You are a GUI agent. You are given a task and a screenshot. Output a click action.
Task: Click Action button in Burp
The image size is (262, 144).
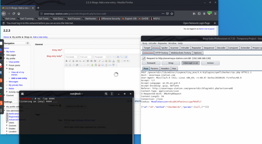pos(210,63)
